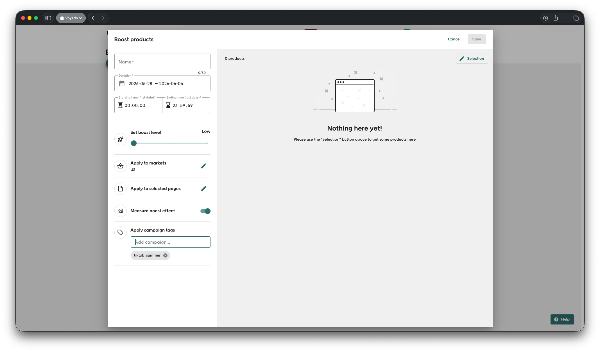The width and height of the screenshot is (600, 352).
Task: Remove the tiktok_summer campaign tag
Action: [x=165, y=255]
